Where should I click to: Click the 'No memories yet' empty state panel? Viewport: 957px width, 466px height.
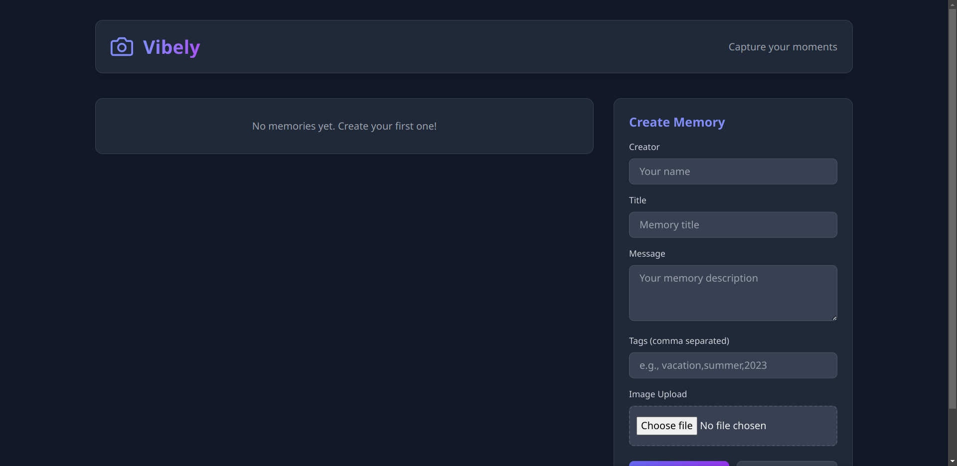(x=344, y=126)
